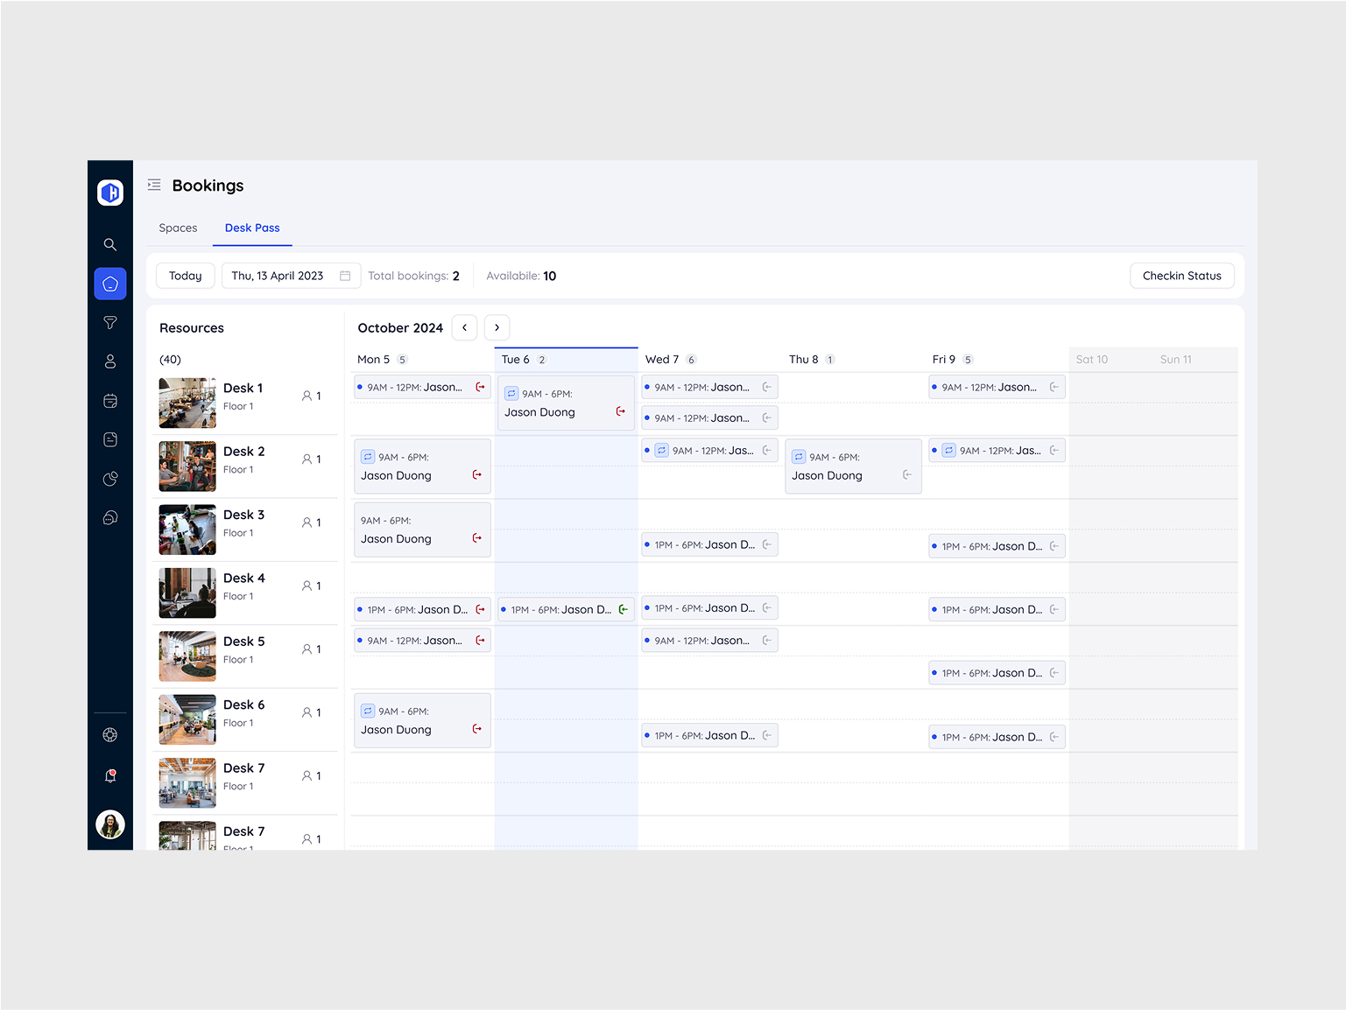The image size is (1346, 1010).
Task: Open the date picker showing Thu, 13 April 2023
Action: [x=291, y=275]
